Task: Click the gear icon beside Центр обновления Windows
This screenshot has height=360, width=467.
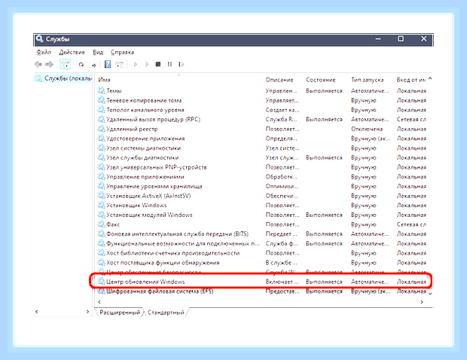Action: tap(101, 281)
